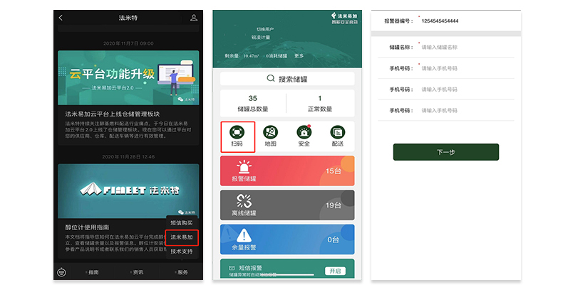Tap the warning triangle on 余量报警 card
The width and height of the screenshot is (563, 297).
(x=244, y=235)
